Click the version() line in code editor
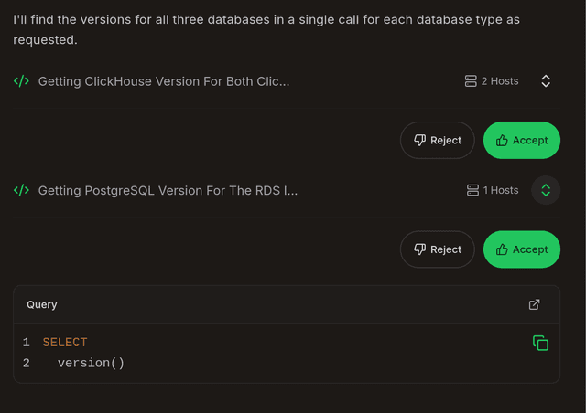The width and height of the screenshot is (586, 413). pyautogui.click(x=91, y=363)
